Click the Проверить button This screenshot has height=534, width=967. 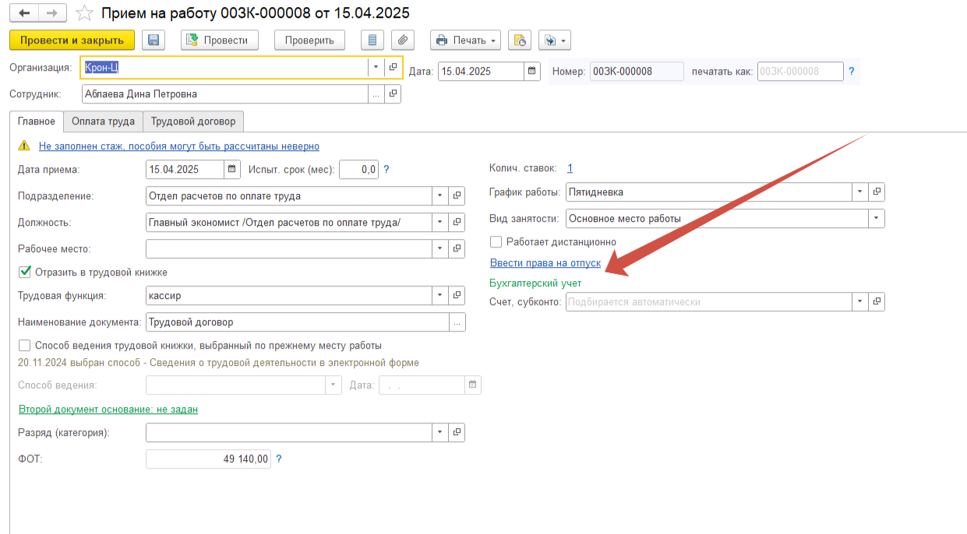click(x=309, y=40)
